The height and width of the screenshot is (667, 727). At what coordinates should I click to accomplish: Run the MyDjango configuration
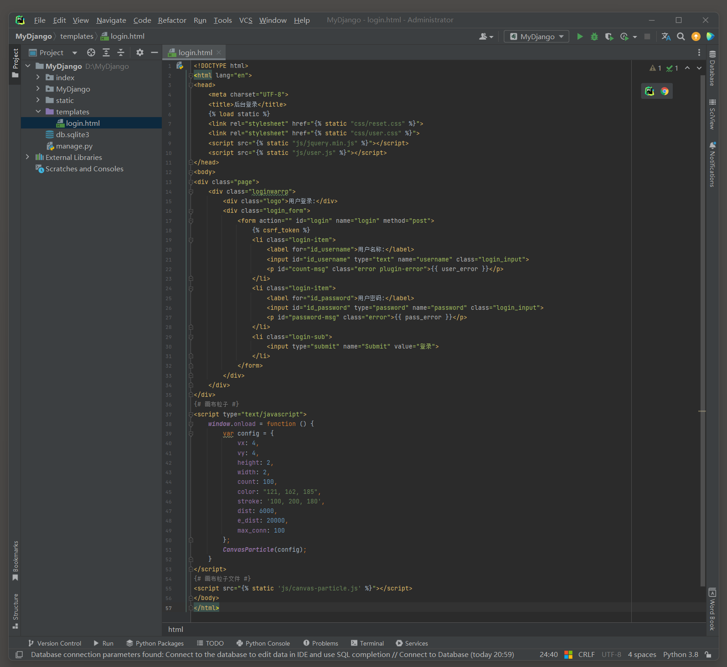click(580, 36)
